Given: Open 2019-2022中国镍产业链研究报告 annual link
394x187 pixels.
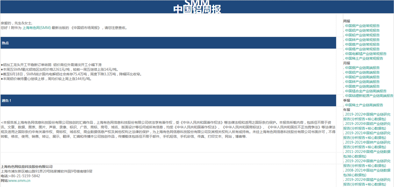Looking at the screenshot, I should (x=367, y=163).
